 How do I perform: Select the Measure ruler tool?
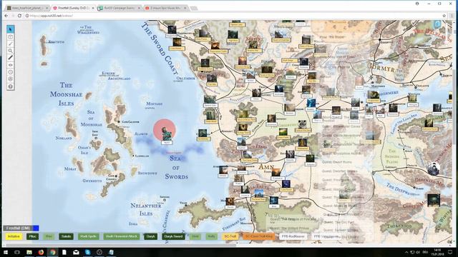[x=10, y=58]
